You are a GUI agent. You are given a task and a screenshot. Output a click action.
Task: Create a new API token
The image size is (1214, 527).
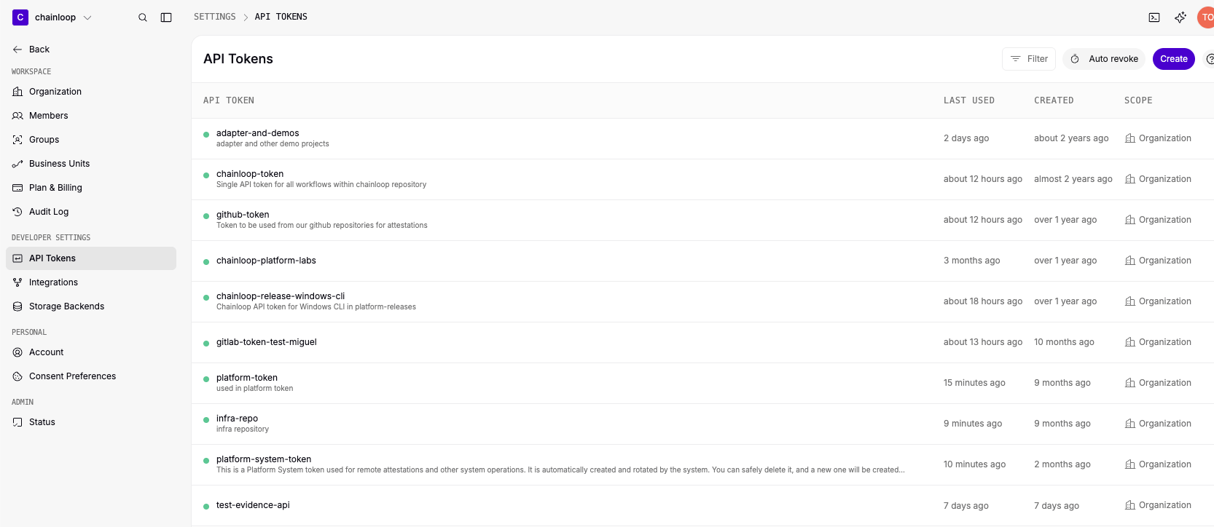point(1174,59)
